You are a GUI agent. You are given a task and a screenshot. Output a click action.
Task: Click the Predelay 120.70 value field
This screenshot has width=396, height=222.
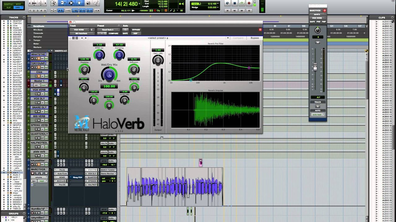(x=84, y=59)
